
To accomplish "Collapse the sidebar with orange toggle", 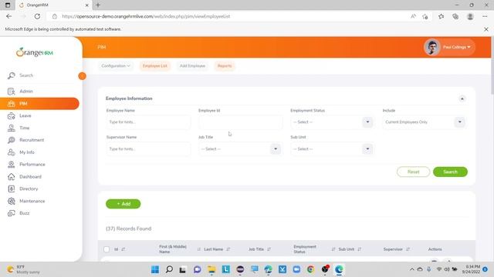I will coord(82,76).
